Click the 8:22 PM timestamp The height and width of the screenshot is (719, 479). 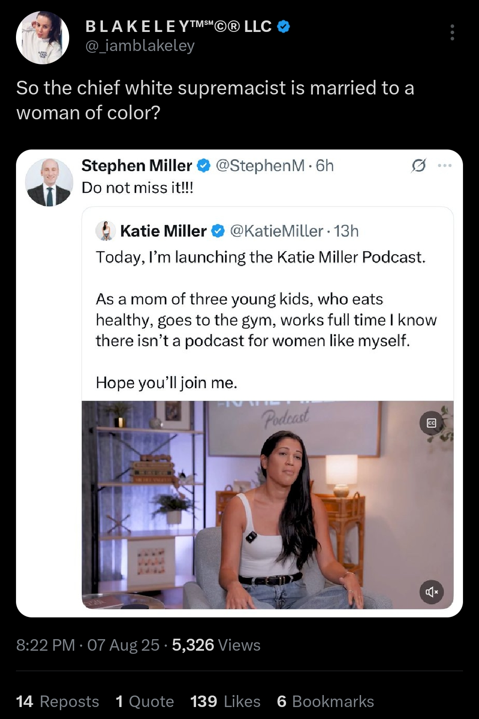(x=45, y=645)
